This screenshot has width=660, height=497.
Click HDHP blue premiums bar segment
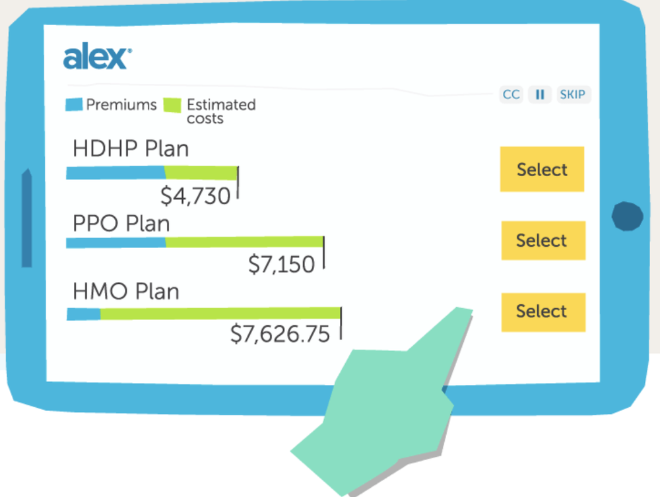[x=115, y=172]
